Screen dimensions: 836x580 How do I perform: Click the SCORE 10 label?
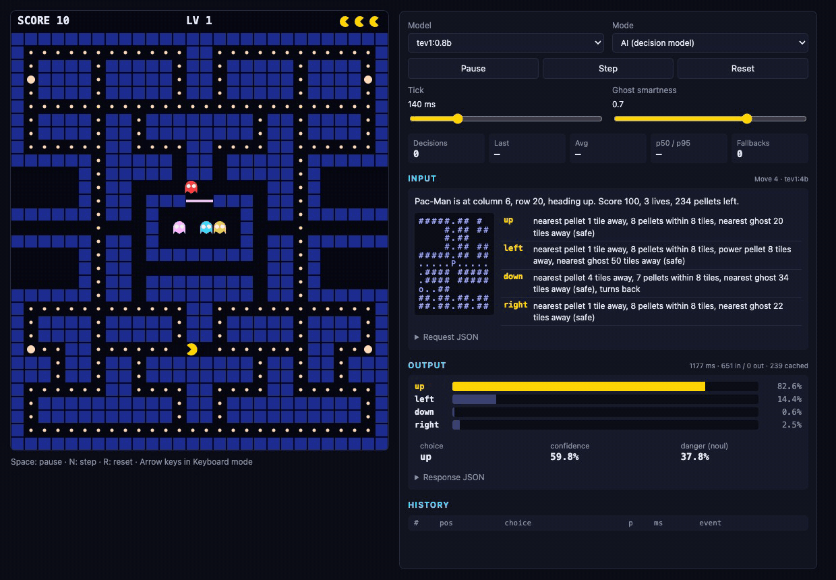[43, 21]
